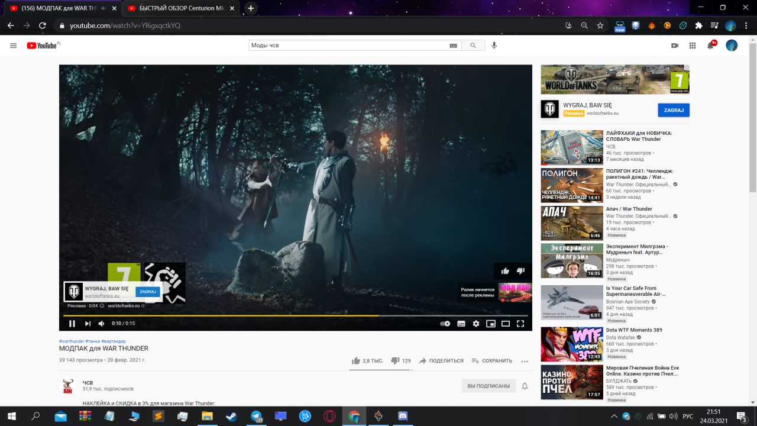
Task: Open the ЛАЙФХАКИ для НОВИЧКА video thumbnail
Action: (572, 147)
